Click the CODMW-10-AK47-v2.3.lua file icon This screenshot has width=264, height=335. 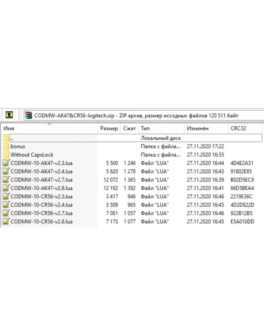pyautogui.click(x=6, y=163)
